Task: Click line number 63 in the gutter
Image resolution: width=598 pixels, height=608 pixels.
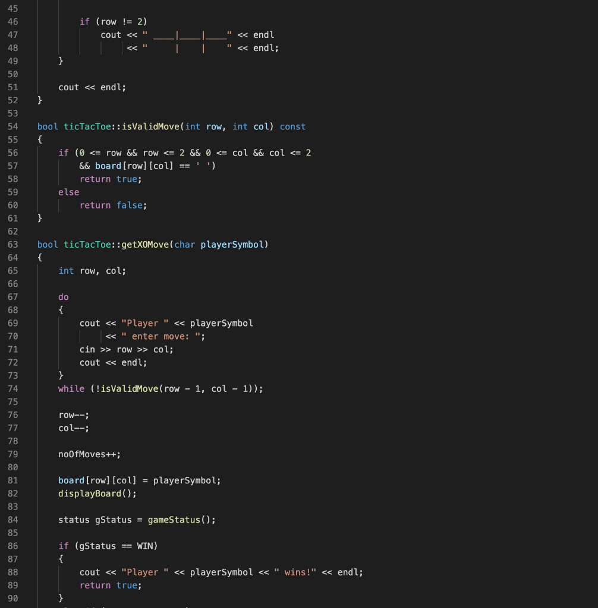Action: (x=12, y=244)
